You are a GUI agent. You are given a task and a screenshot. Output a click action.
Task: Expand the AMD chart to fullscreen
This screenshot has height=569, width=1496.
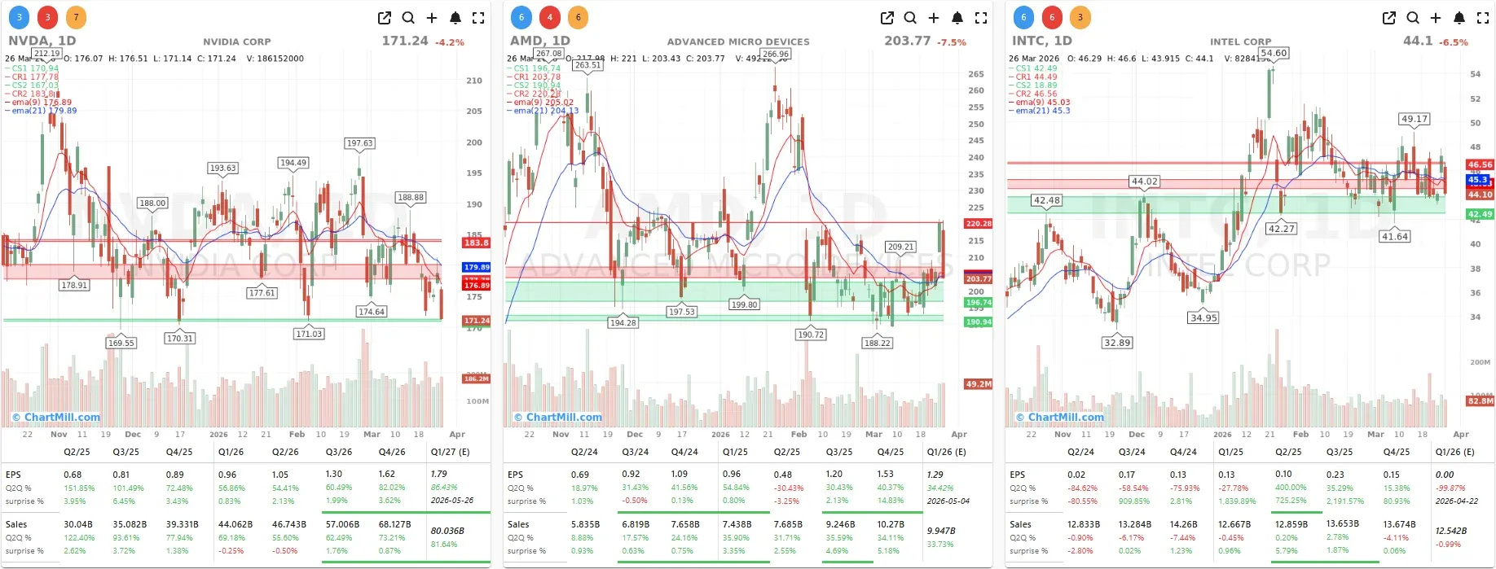(981, 18)
